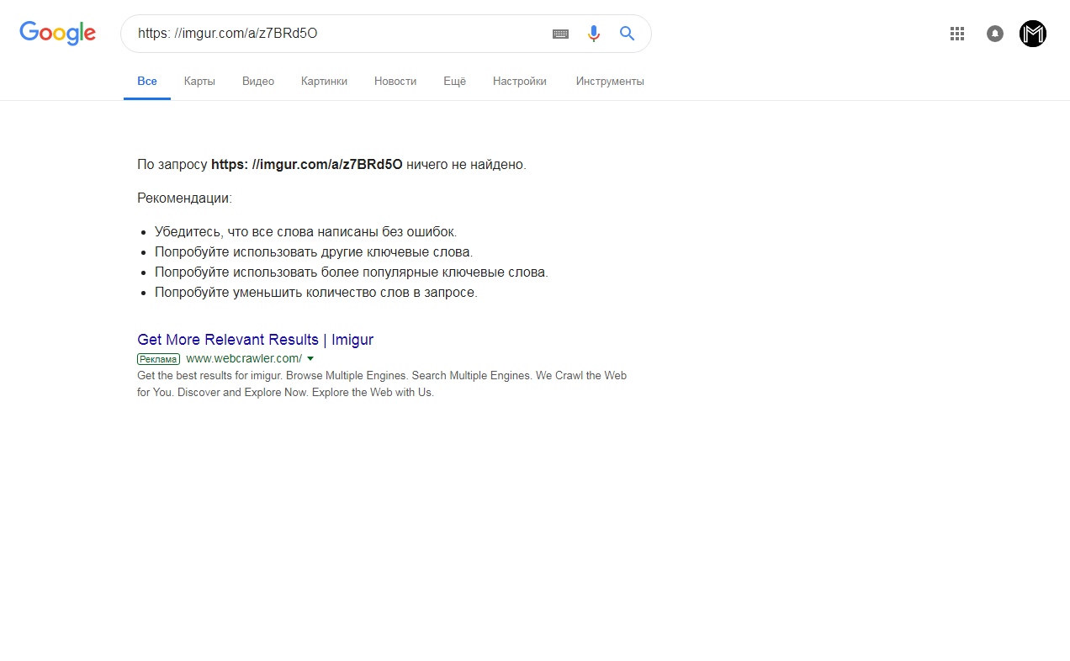
Task: Open the on-screen keyboard icon
Action: tap(561, 34)
